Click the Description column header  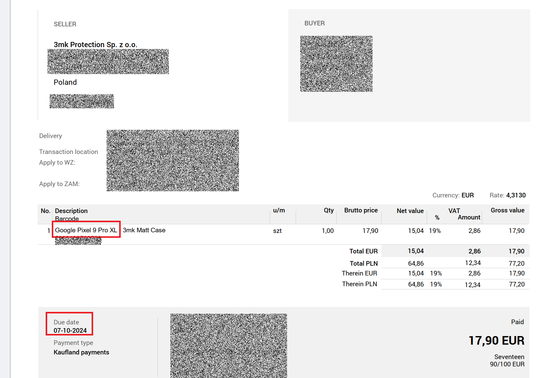coord(71,211)
